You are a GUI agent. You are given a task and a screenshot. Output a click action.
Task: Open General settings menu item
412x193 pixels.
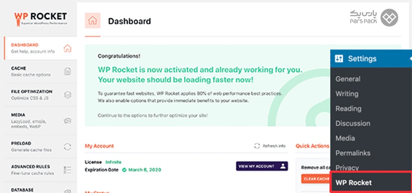348,79
